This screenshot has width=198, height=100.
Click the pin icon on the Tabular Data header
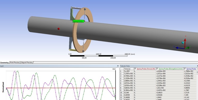(x=197, y=66)
